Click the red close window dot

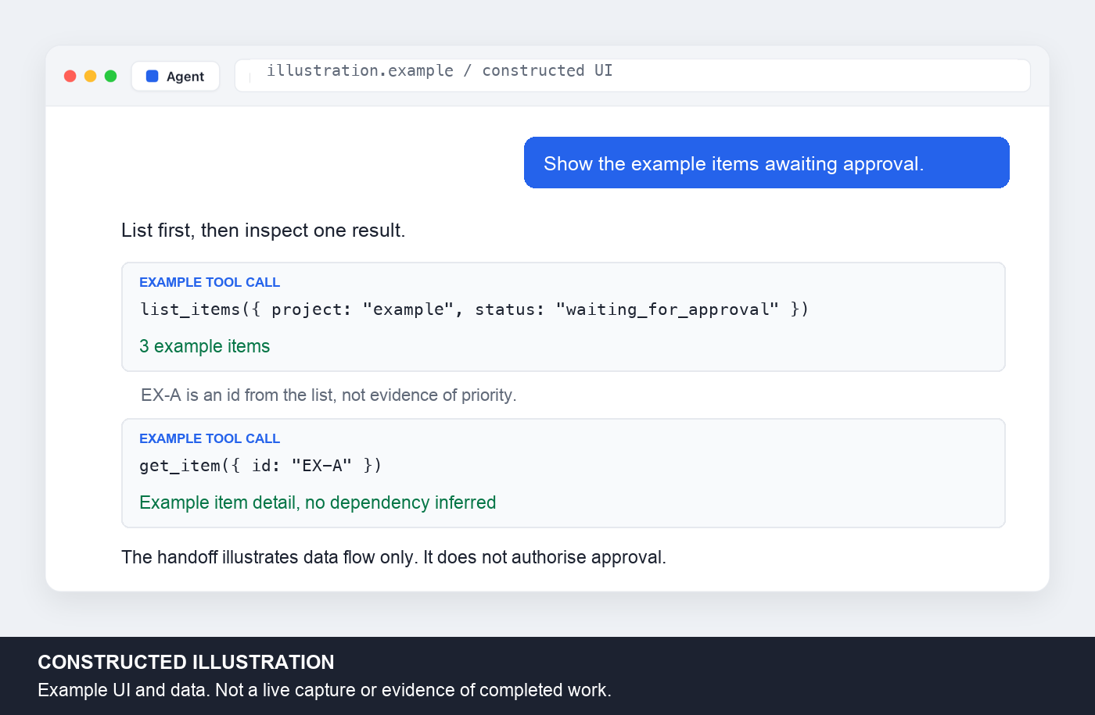(70, 76)
